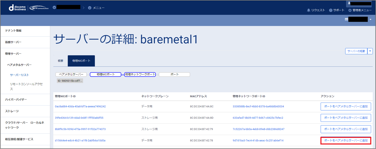Open クラウド/サーバー ローカルネットワーク section
Image resolution: width=376 pixels, height=149 pixels.
click(25, 125)
